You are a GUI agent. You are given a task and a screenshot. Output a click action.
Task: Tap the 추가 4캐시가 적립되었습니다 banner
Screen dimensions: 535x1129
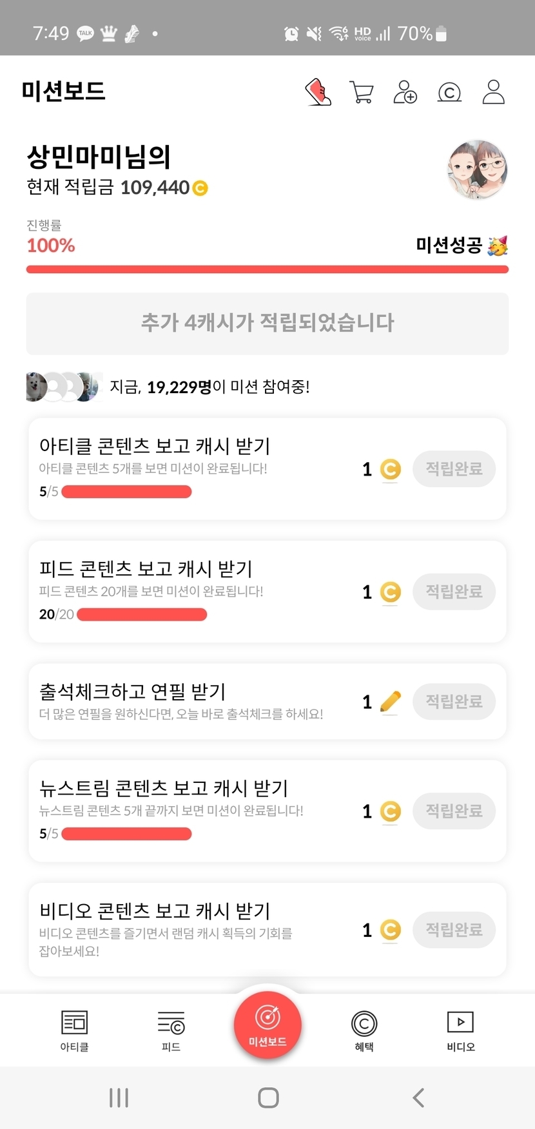pyautogui.click(x=267, y=323)
